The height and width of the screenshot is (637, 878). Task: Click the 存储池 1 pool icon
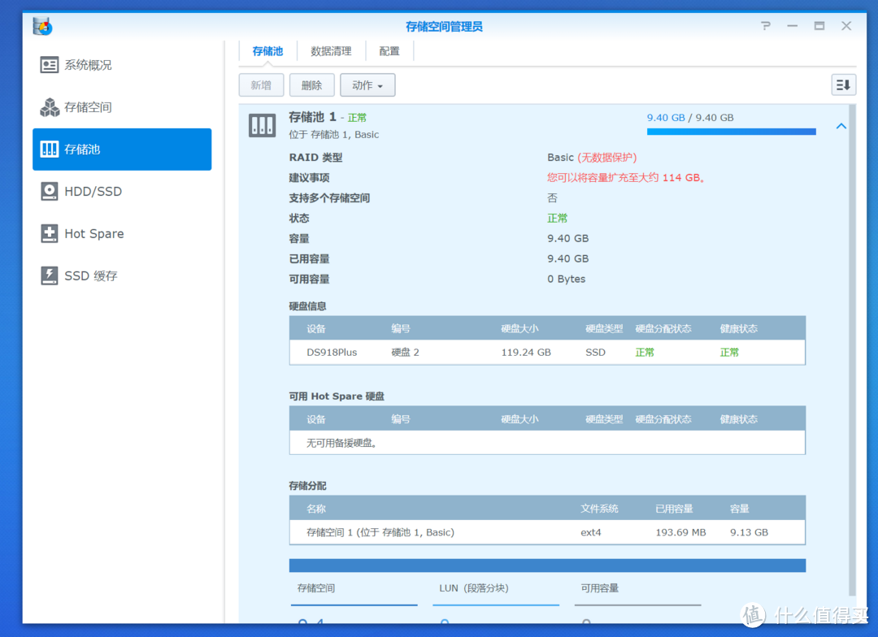[262, 125]
